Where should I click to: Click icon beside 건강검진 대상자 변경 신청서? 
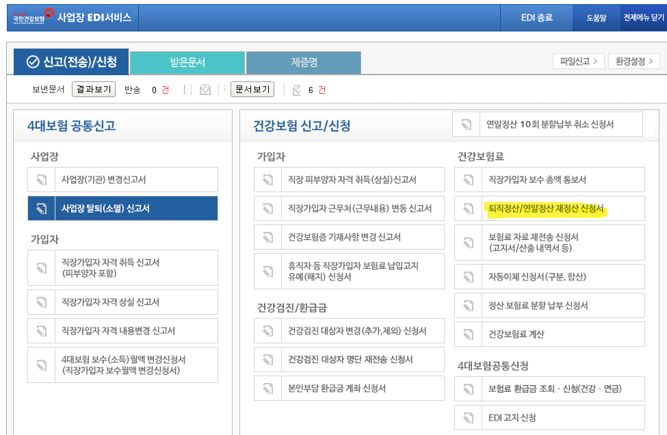(268, 331)
